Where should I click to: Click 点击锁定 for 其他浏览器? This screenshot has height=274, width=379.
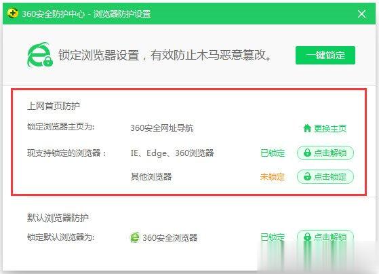pyautogui.click(x=325, y=176)
